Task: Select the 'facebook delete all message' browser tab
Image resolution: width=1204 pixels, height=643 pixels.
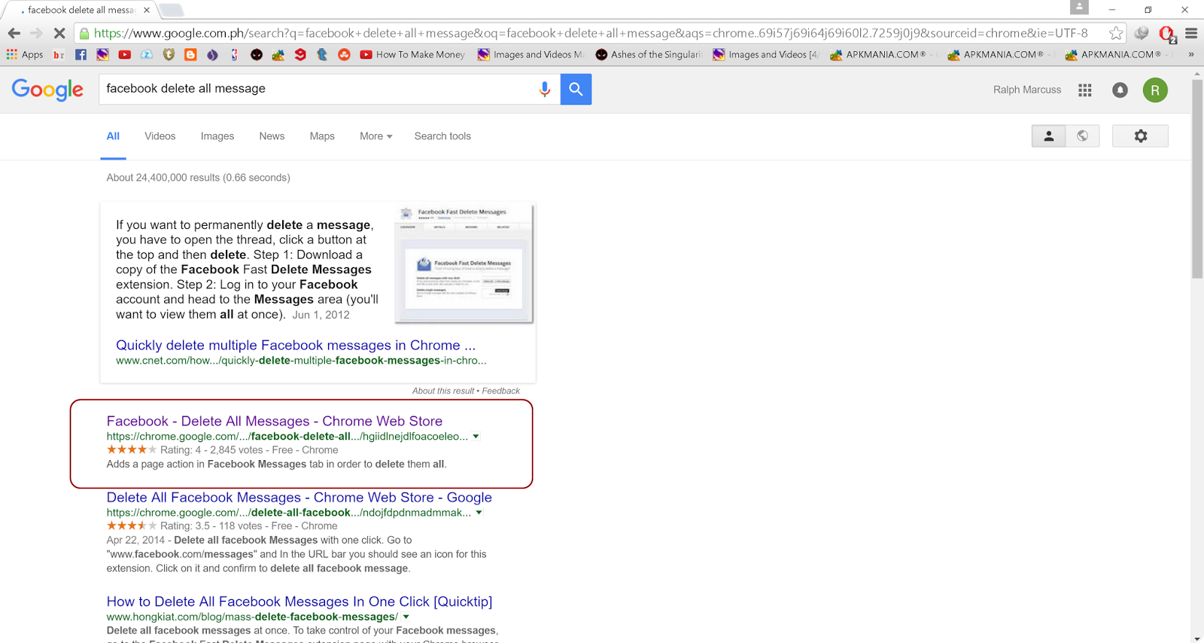Action: tap(81, 10)
